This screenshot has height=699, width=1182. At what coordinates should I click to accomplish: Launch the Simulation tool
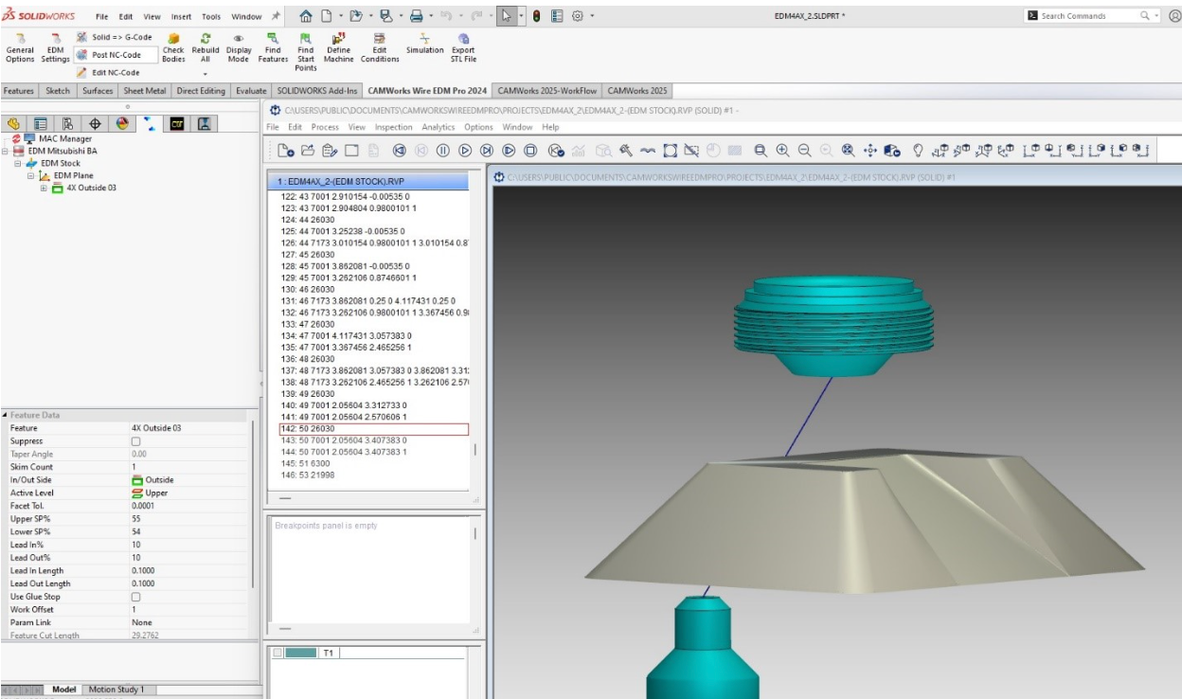click(x=423, y=47)
